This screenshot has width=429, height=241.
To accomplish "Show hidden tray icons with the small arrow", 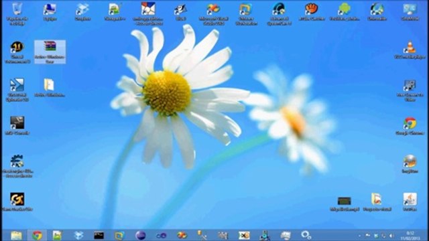I will pyautogui.click(x=359, y=236).
